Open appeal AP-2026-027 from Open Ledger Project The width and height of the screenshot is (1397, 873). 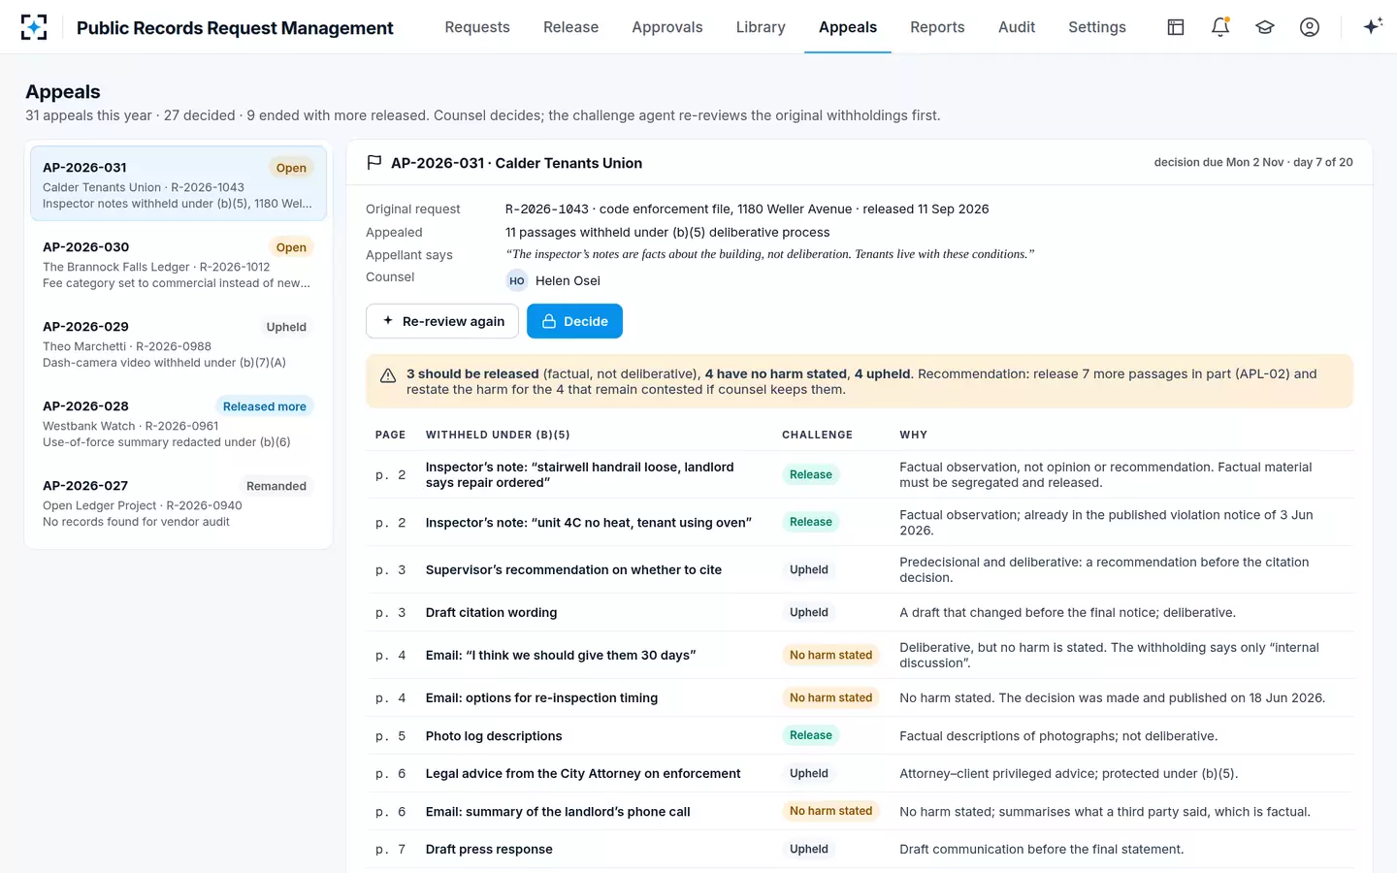(179, 502)
